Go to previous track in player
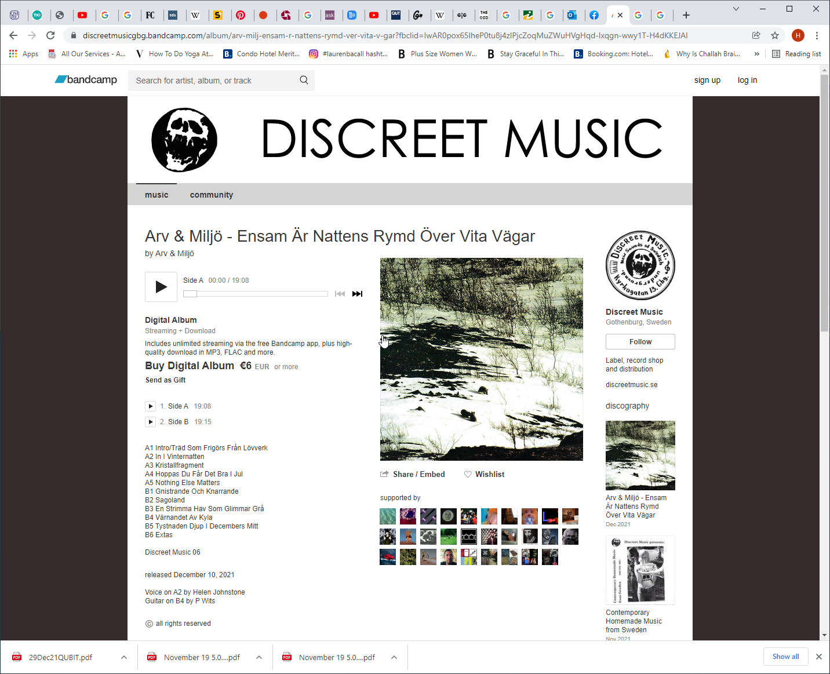This screenshot has height=674, width=830. tap(340, 294)
